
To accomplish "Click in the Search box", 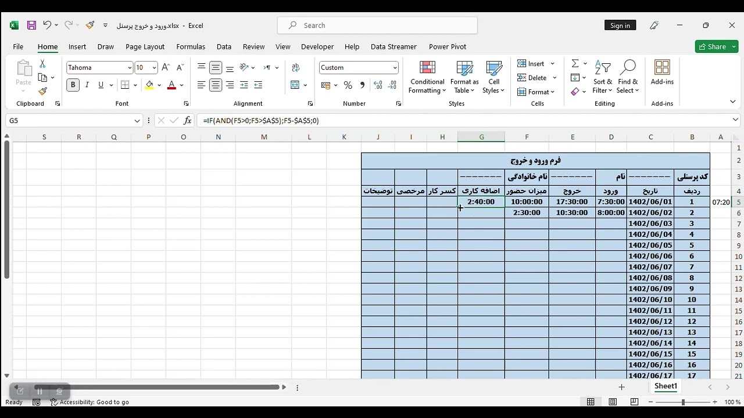I will 377,26.
